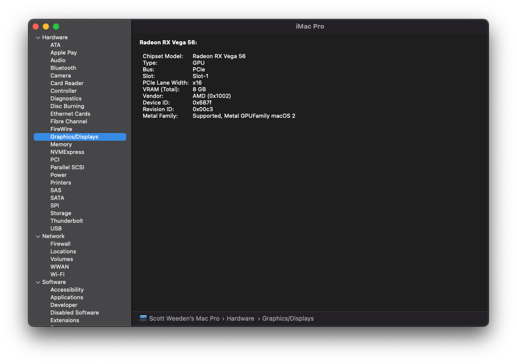This screenshot has width=517, height=364.
Task: Collapse the Network section chevron
Action: pyautogui.click(x=38, y=237)
